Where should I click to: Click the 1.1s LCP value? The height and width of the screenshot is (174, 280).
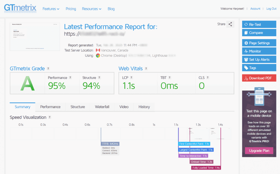coord(129,86)
